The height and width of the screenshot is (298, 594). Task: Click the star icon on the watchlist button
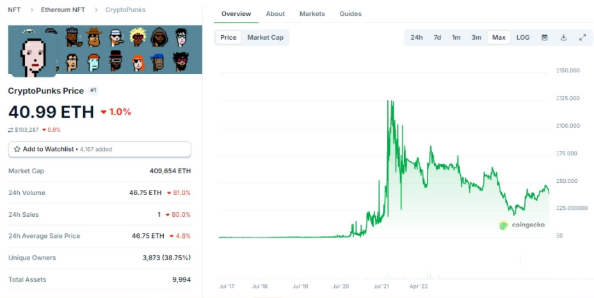[x=17, y=149]
